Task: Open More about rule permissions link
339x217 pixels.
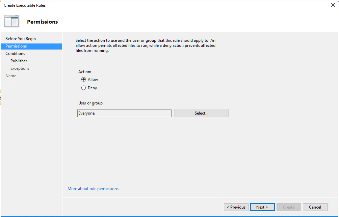Action: click(x=93, y=188)
